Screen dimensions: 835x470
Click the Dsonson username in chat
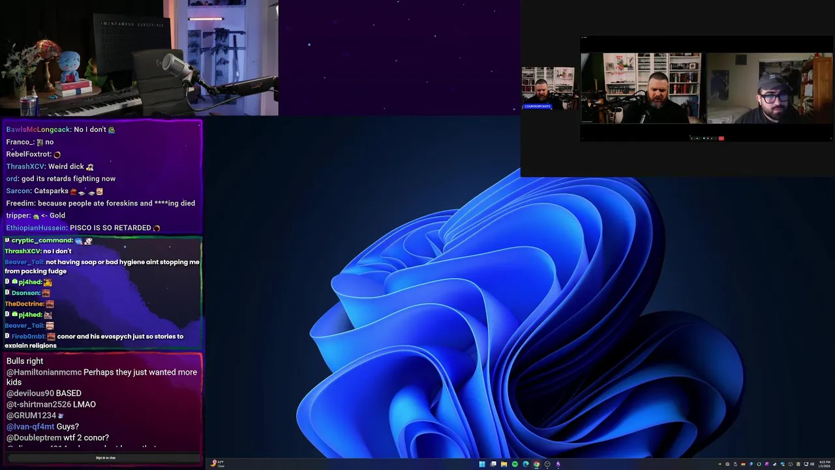coord(26,293)
